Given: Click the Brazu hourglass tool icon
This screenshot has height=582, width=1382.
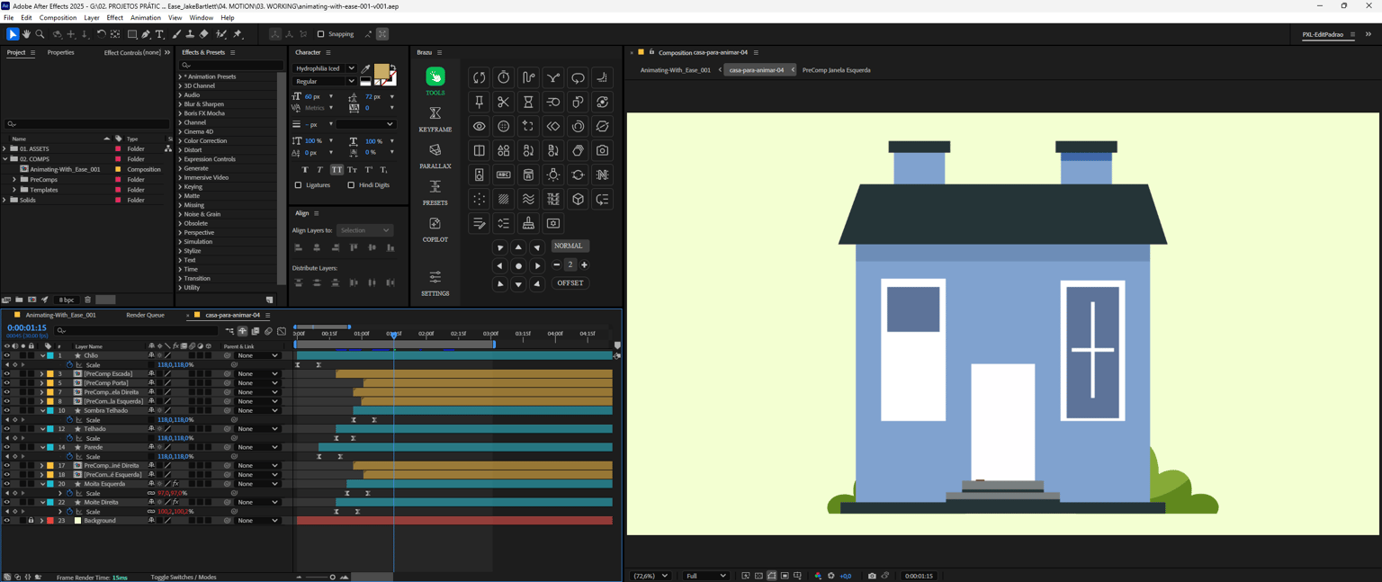Looking at the screenshot, I should [x=528, y=102].
